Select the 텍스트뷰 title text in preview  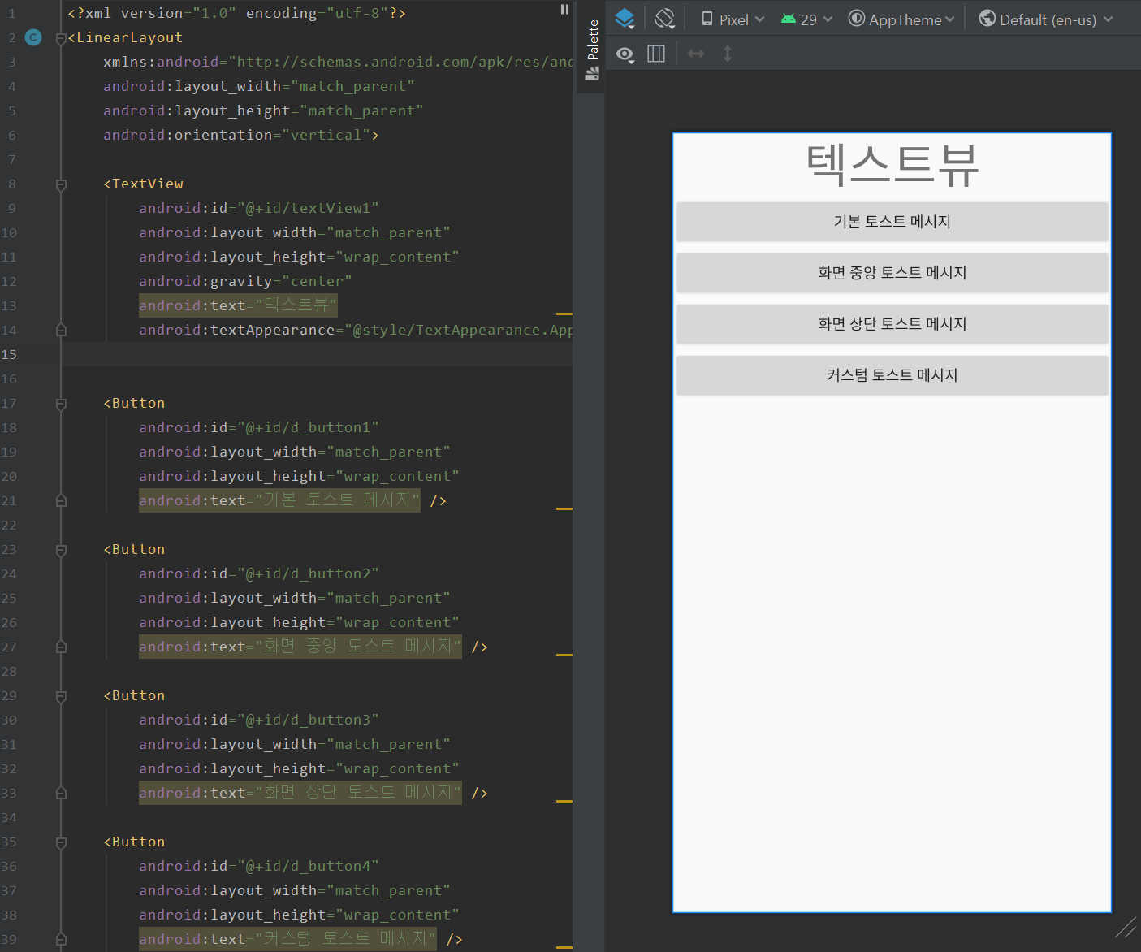pos(892,166)
